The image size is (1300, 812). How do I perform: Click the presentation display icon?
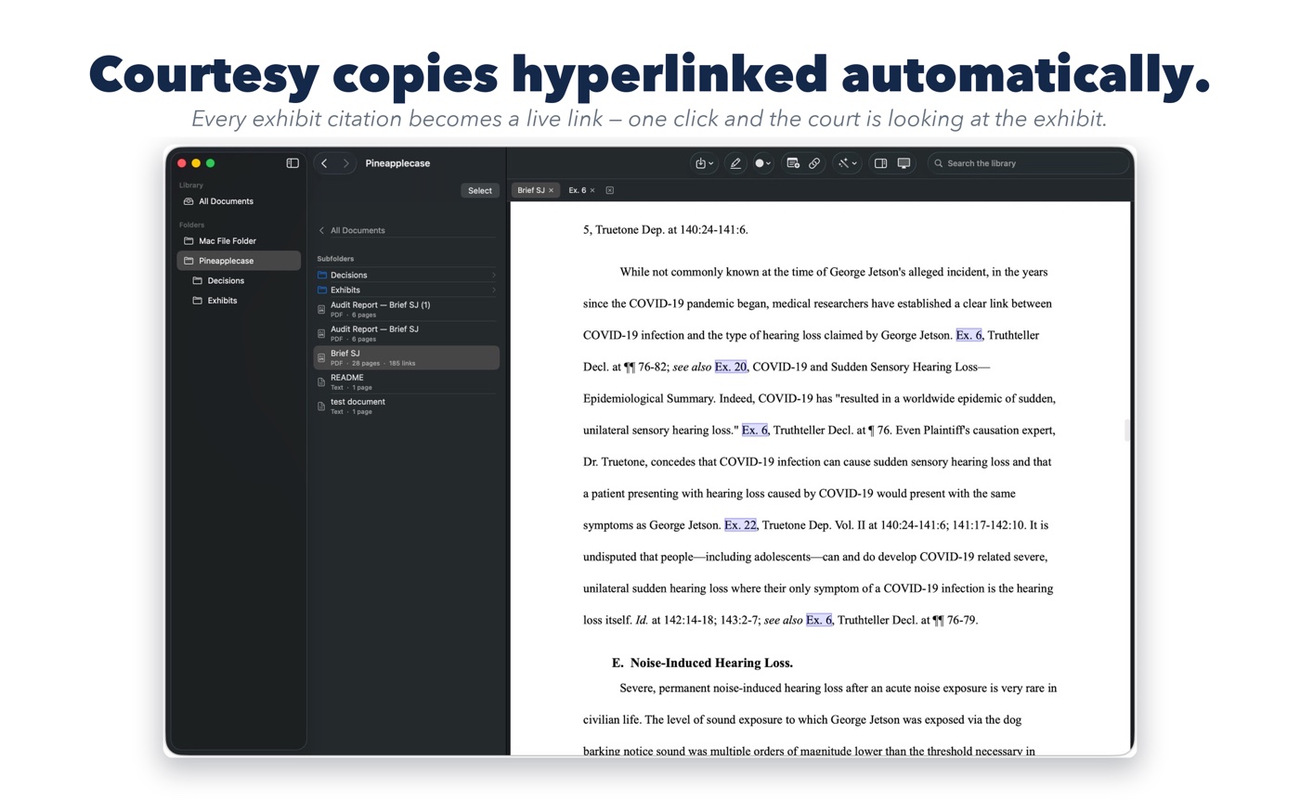(x=903, y=163)
